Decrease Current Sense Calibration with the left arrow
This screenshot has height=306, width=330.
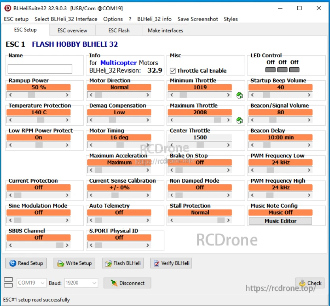point(91,195)
